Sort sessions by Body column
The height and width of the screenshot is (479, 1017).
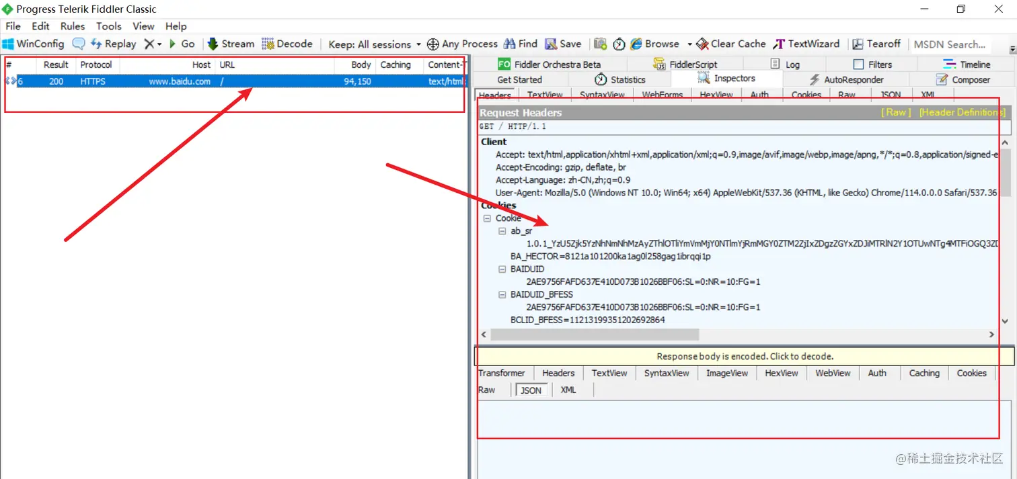point(354,64)
